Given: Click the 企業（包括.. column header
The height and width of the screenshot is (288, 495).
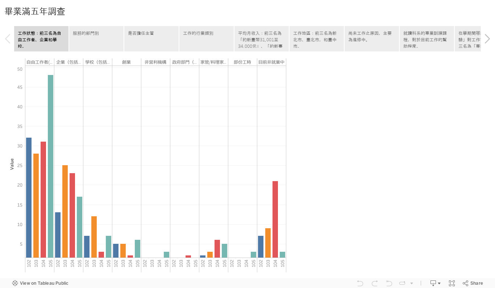Looking at the screenshot, I should click(x=68, y=62).
